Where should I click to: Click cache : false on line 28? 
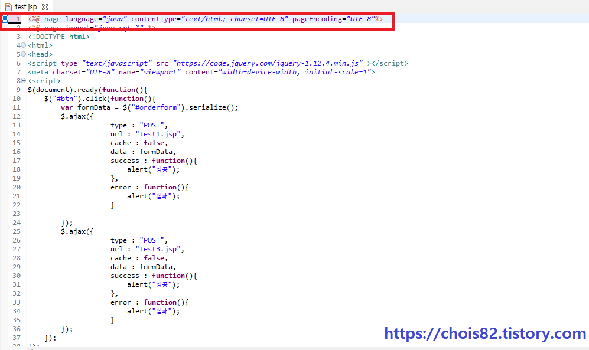click(x=139, y=258)
